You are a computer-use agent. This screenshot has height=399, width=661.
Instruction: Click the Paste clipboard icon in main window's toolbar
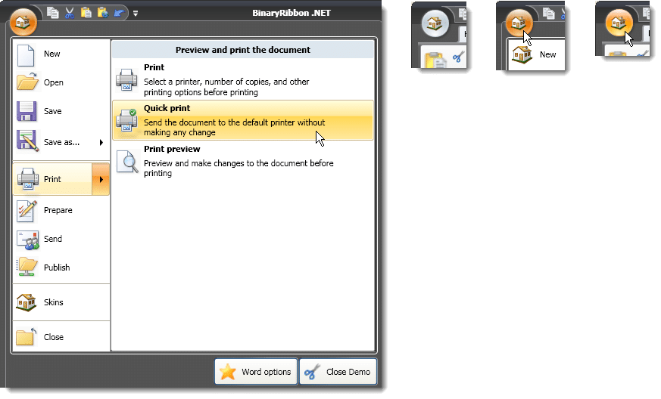(86, 13)
